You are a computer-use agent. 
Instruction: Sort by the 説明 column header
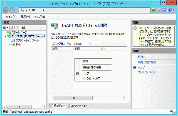[62, 49]
